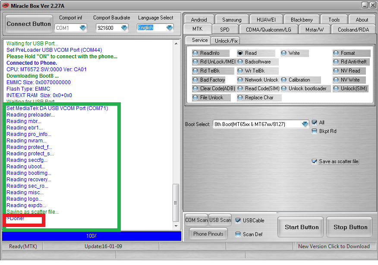Click New Version Click to Download
The height and width of the screenshot is (265, 378).
334,246
